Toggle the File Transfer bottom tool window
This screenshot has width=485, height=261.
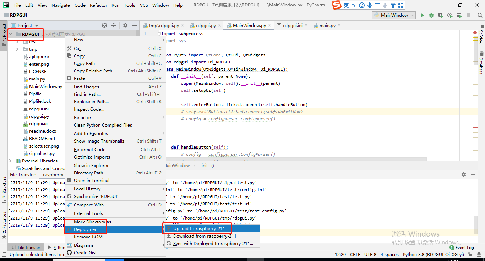click(26, 247)
